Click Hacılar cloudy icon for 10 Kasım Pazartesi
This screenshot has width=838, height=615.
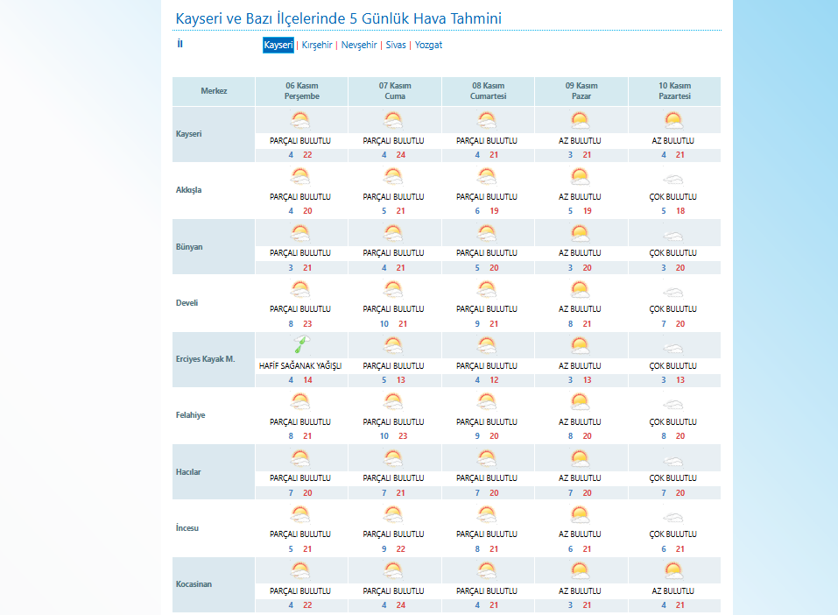pyautogui.click(x=673, y=458)
